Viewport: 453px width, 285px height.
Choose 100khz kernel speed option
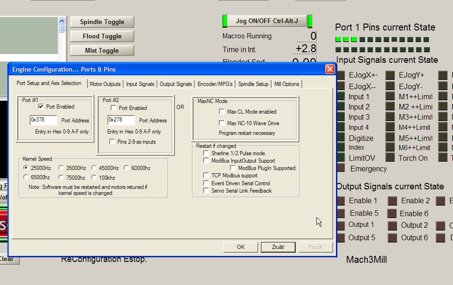(x=94, y=177)
